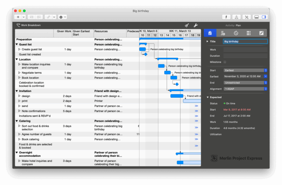Screen dimensions: 282x185
Task: Click the design task Gantt bar
Action: tap(177, 96)
